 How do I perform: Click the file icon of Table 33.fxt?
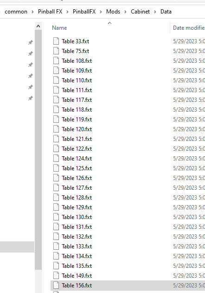(56, 41)
